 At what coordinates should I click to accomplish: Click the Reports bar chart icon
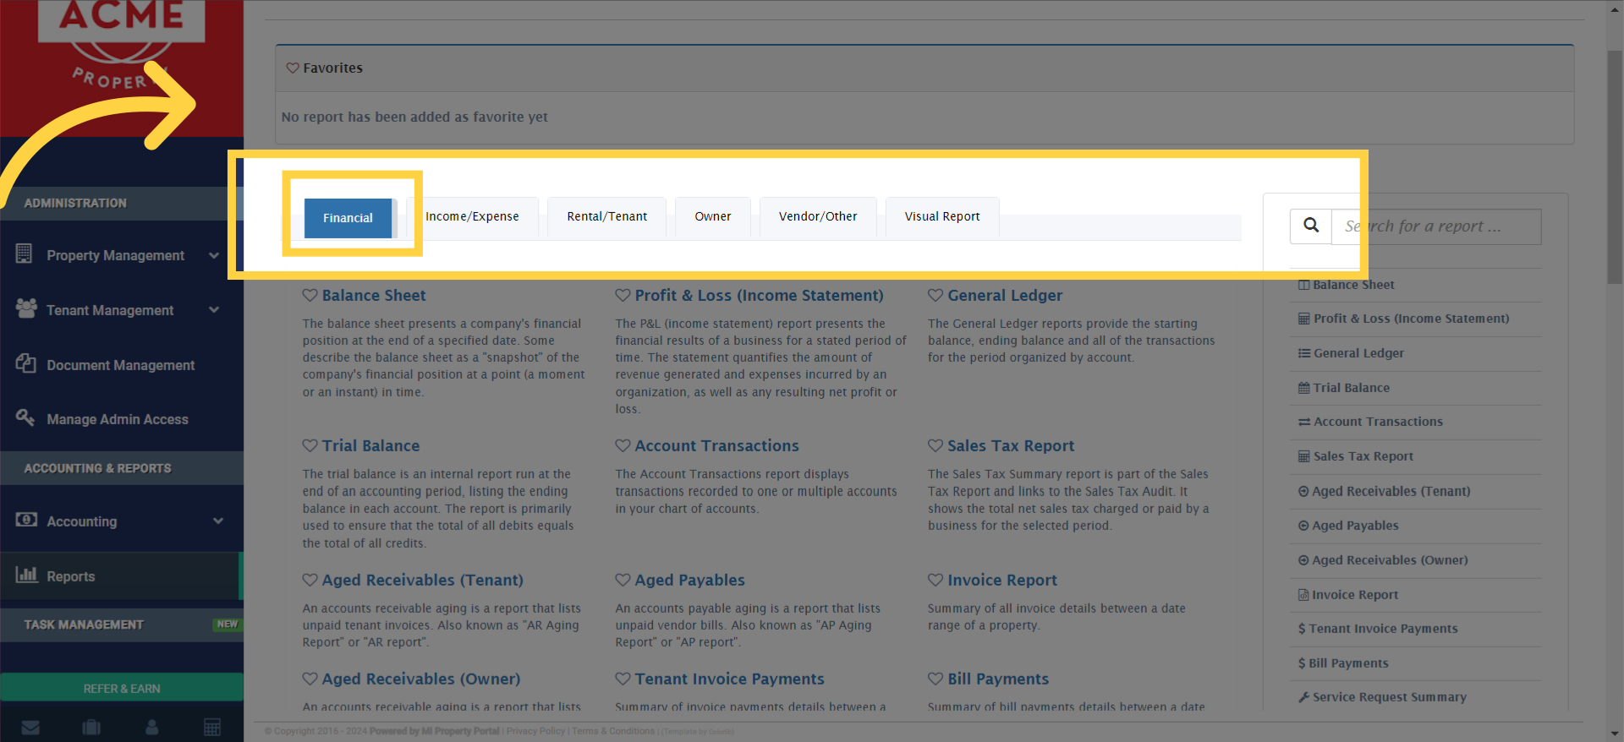27,575
